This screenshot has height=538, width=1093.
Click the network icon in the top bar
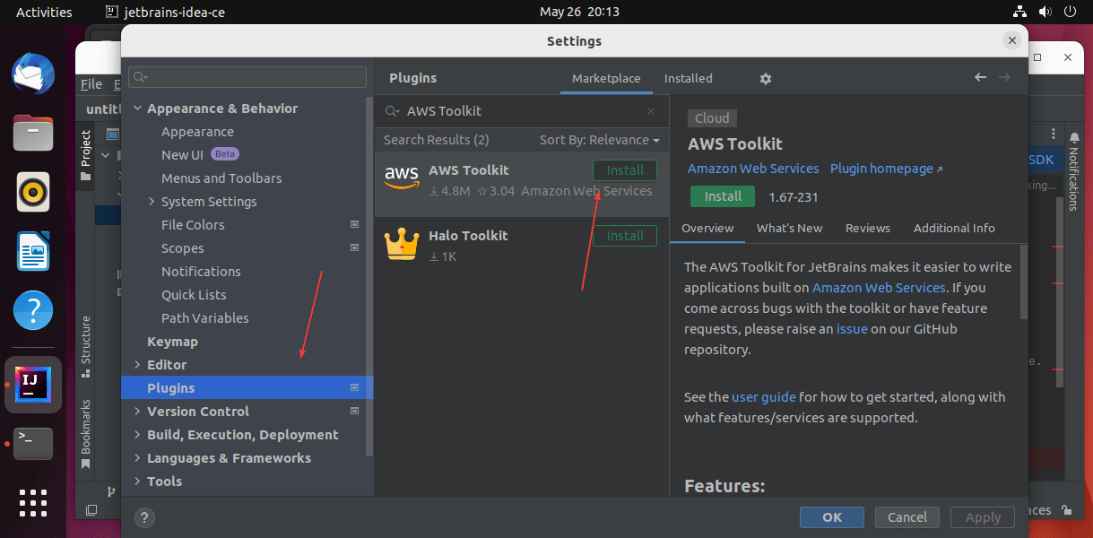pos(1020,12)
